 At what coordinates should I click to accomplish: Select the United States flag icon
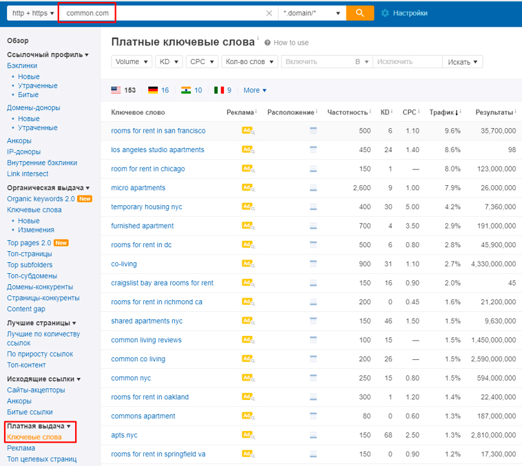click(x=116, y=90)
